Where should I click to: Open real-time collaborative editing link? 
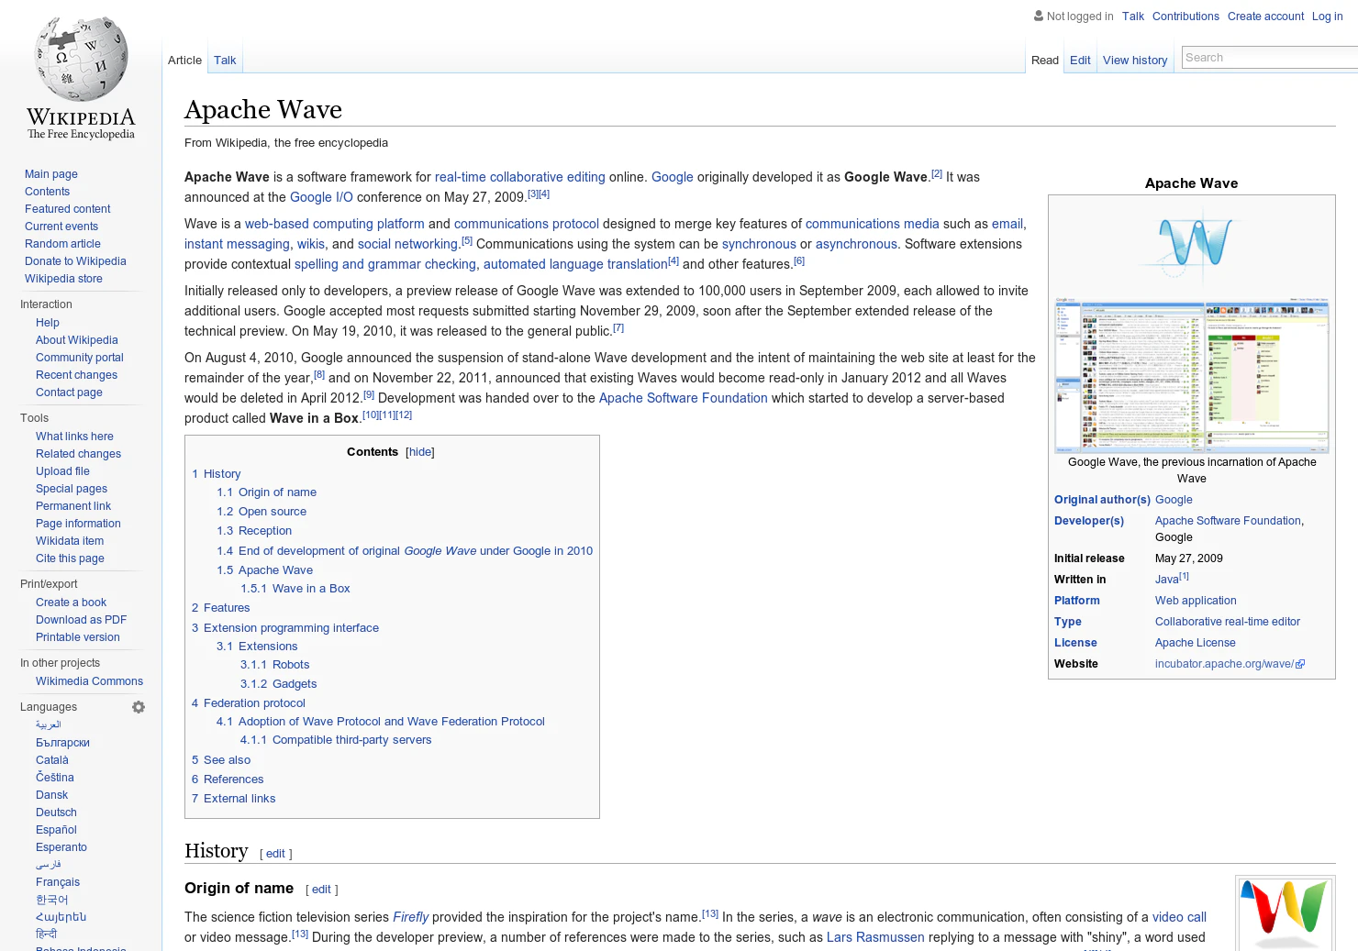coord(520,177)
